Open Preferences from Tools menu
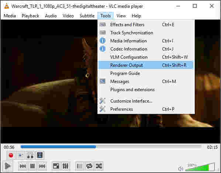The image size is (221, 173). 146,109
